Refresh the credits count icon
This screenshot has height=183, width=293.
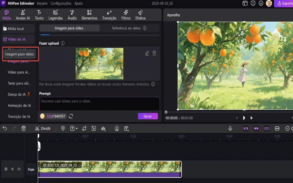(x=71, y=116)
